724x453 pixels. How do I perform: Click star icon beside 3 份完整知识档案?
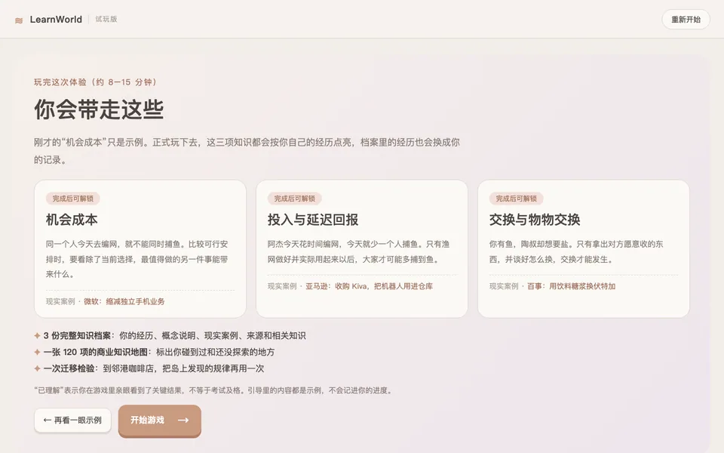(38, 335)
